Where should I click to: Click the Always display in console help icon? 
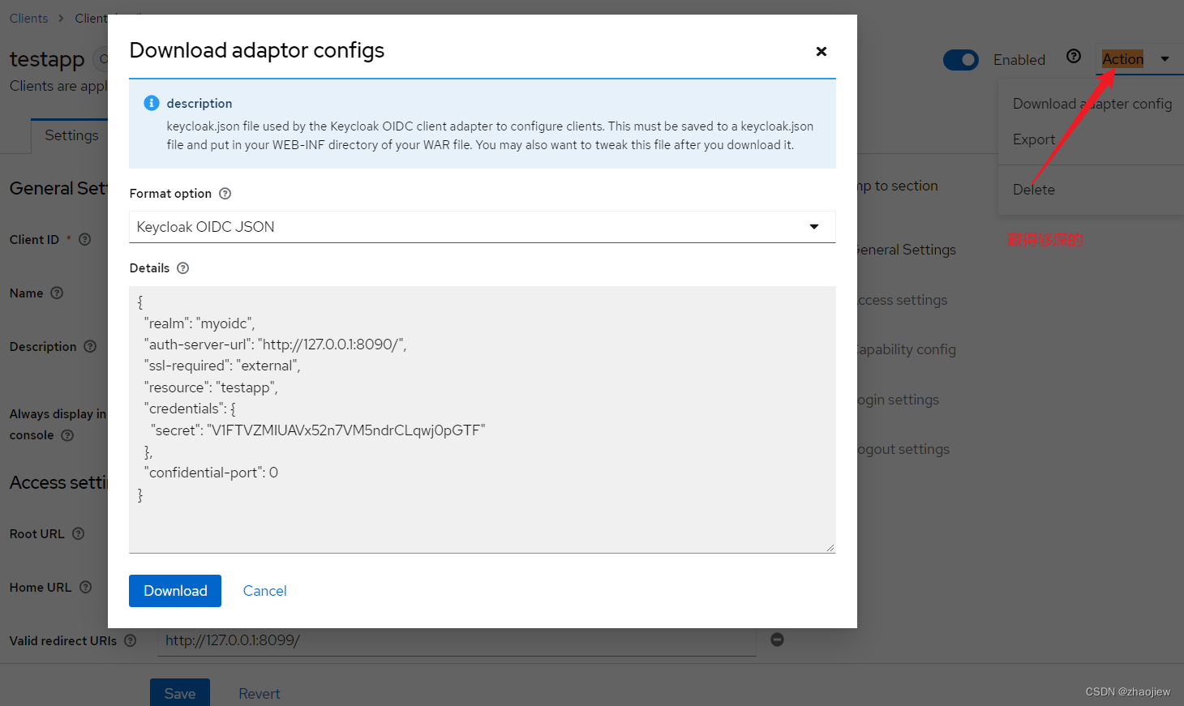tap(67, 435)
